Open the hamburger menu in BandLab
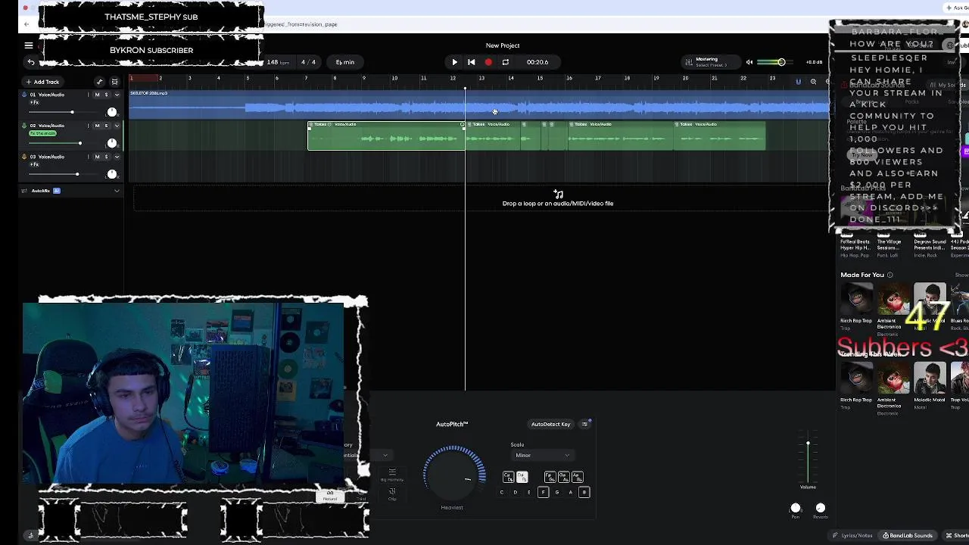This screenshot has height=545, width=969. tap(29, 45)
